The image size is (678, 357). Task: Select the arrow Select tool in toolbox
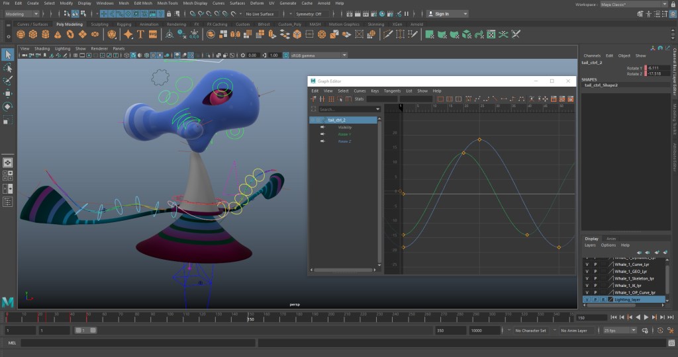click(x=7, y=55)
